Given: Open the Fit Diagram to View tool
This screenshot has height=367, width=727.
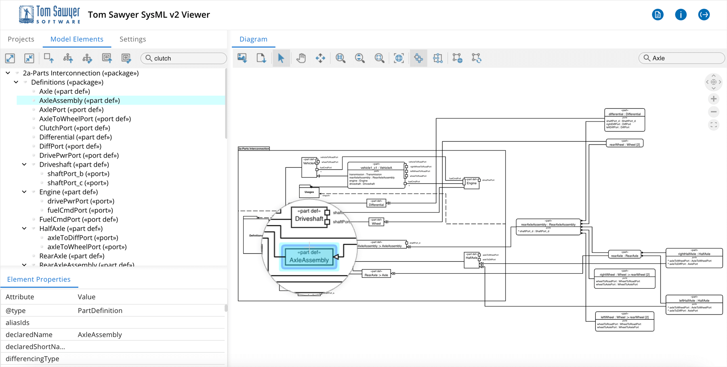Looking at the screenshot, I should pyautogui.click(x=399, y=58).
